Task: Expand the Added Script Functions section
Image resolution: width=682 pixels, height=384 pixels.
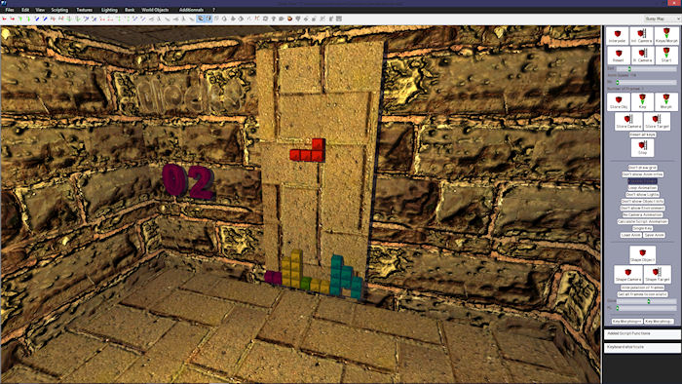Action: pos(642,333)
